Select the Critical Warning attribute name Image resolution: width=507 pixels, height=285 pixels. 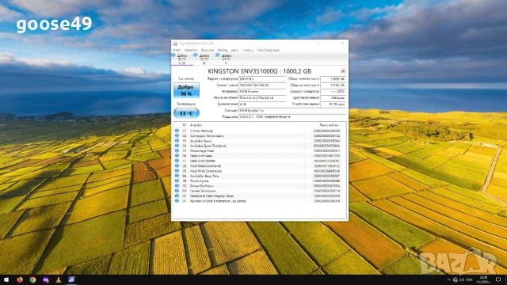click(x=201, y=131)
